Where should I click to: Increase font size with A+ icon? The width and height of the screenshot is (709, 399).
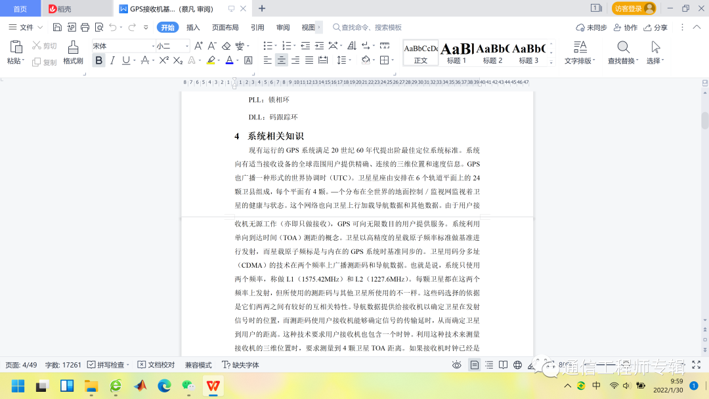click(x=198, y=46)
